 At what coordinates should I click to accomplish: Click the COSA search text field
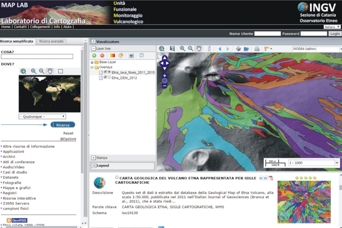tap(37, 56)
